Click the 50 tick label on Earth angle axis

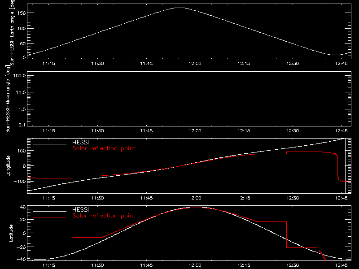click(23, 44)
